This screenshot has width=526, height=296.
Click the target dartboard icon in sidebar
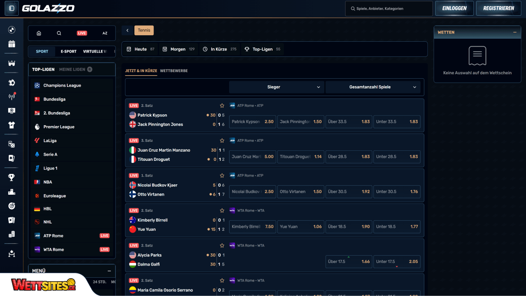click(x=12, y=206)
